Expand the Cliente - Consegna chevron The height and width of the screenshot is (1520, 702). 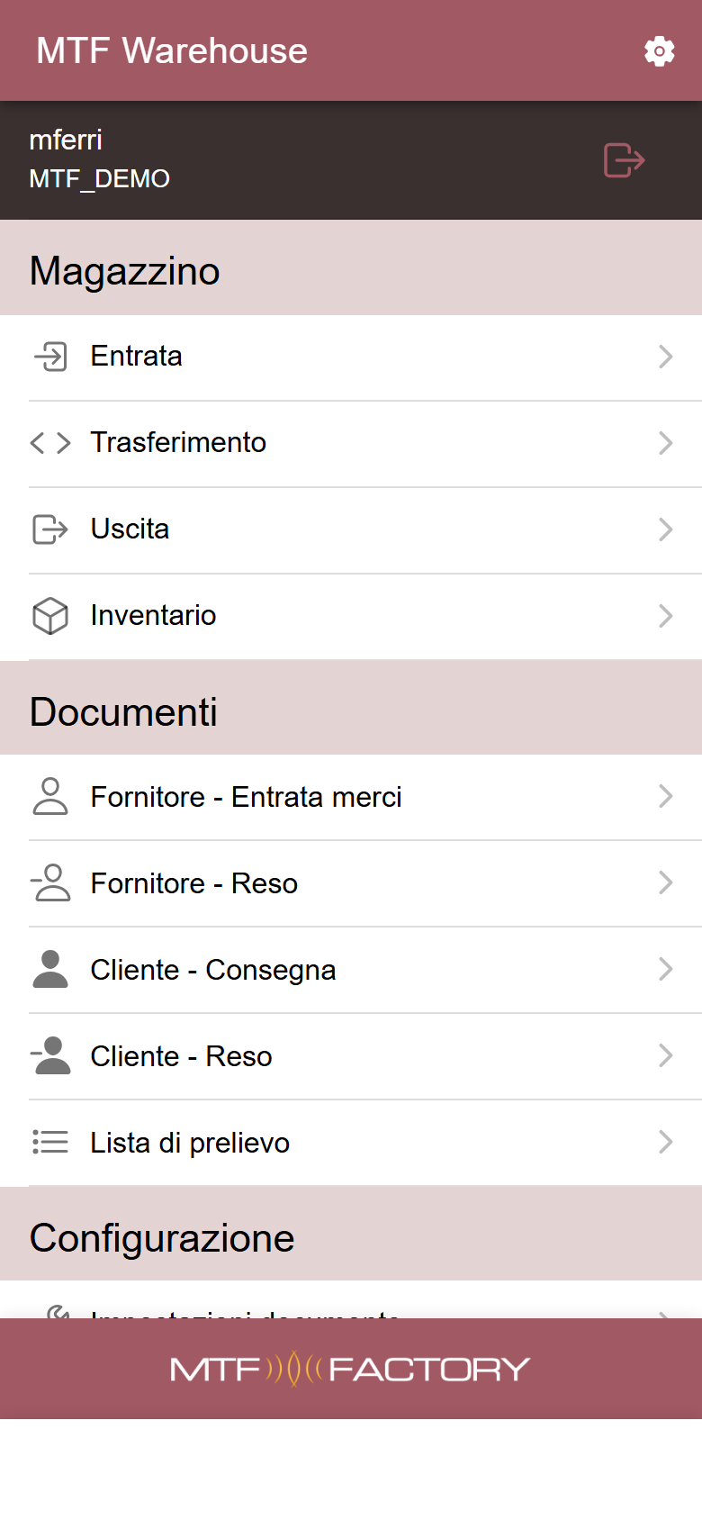666,969
